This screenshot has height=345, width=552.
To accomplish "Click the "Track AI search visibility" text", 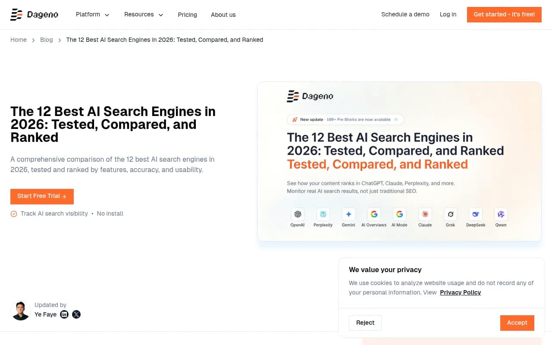I will point(54,214).
